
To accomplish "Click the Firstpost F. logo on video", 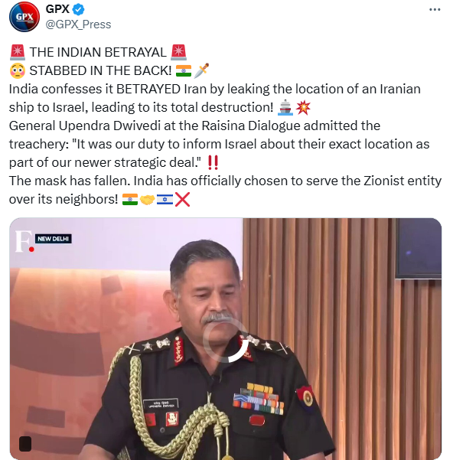I will [x=24, y=241].
